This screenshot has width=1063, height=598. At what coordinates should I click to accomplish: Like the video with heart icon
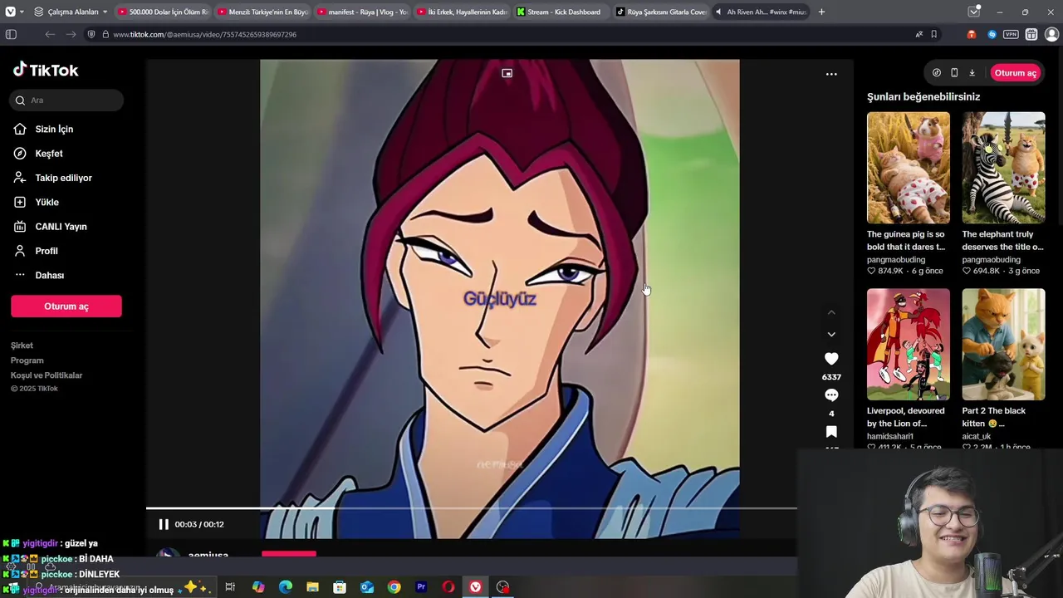[831, 359]
